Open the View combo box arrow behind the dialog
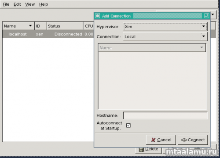Viewport: 220px width, 158px height. [x=213, y=14]
